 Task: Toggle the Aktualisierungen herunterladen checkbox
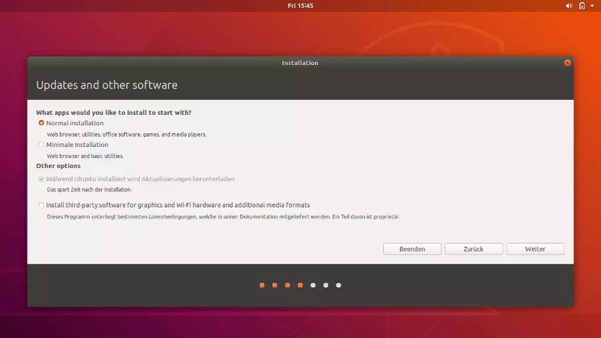(41, 179)
